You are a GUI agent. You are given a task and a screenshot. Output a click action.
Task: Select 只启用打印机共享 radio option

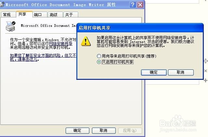[99, 62]
